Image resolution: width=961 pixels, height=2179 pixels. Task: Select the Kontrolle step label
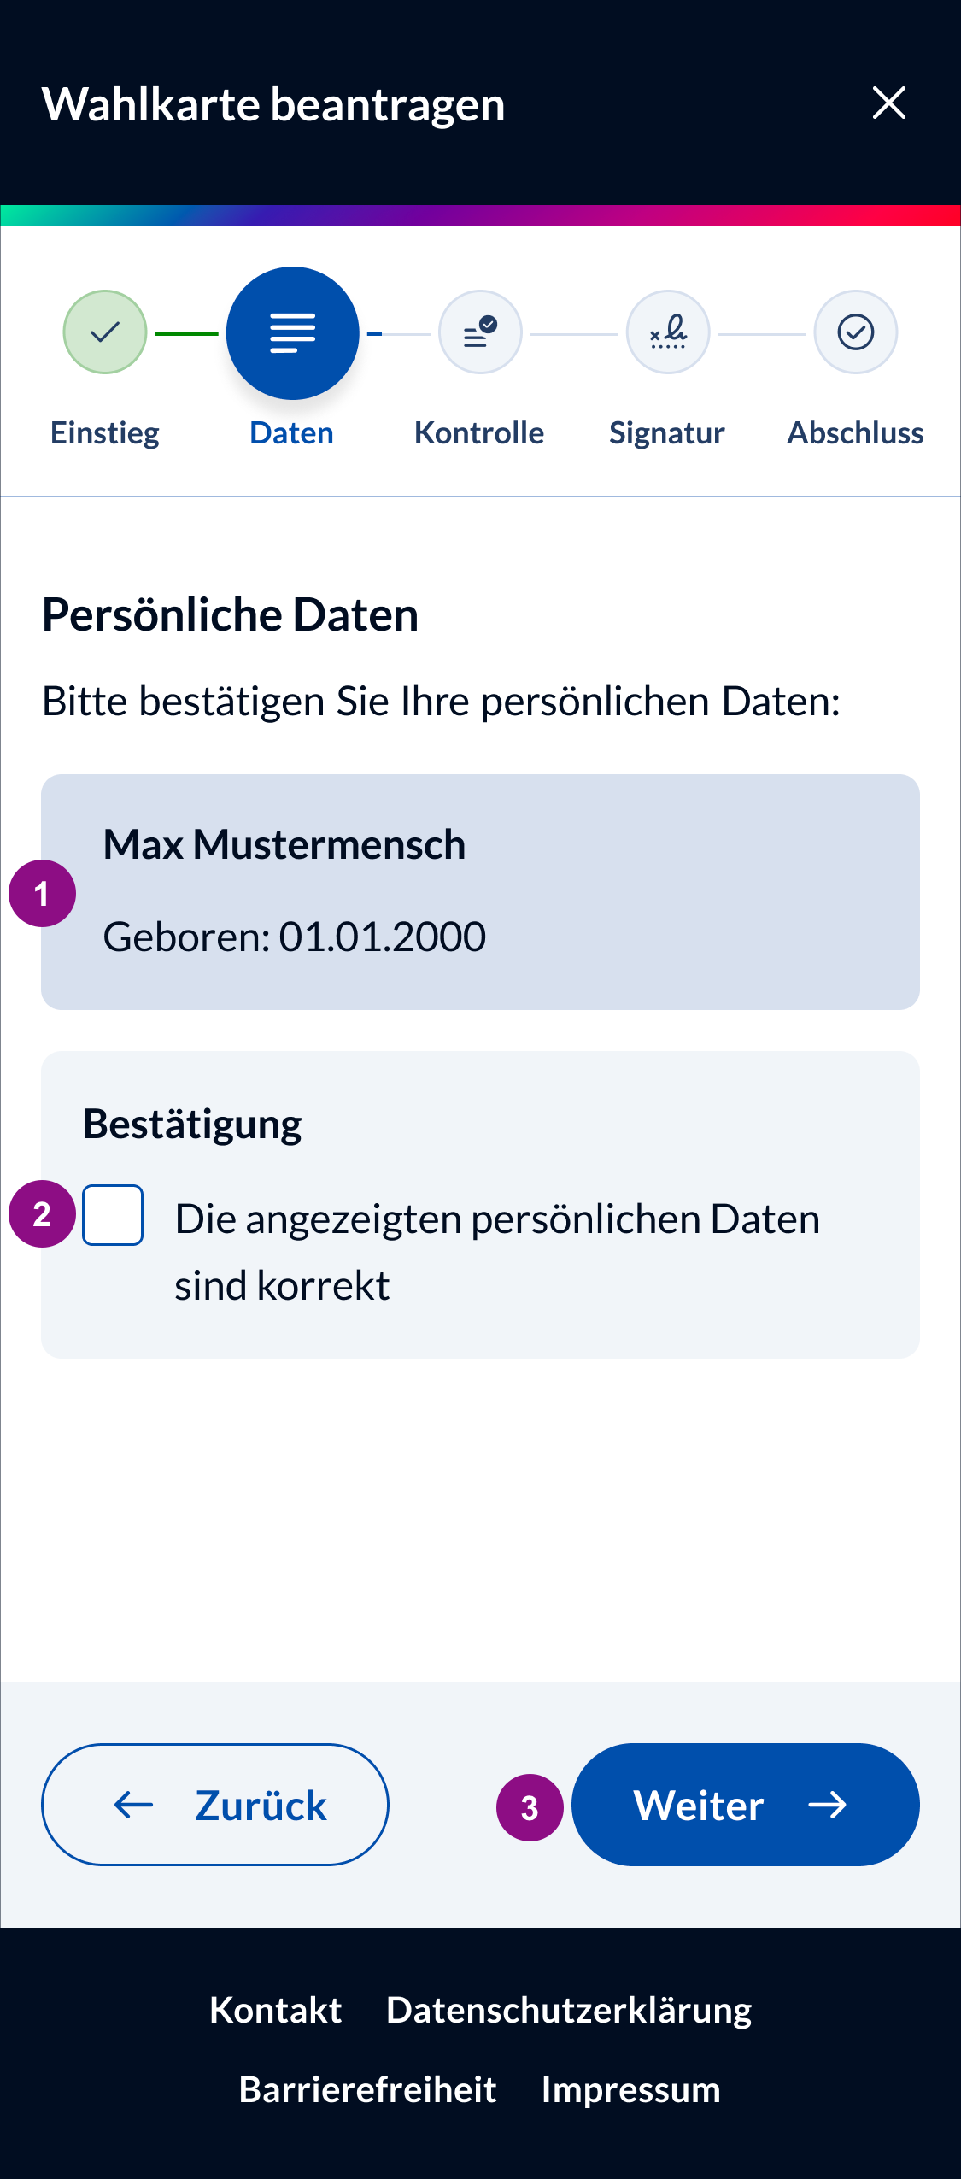(x=479, y=432)
